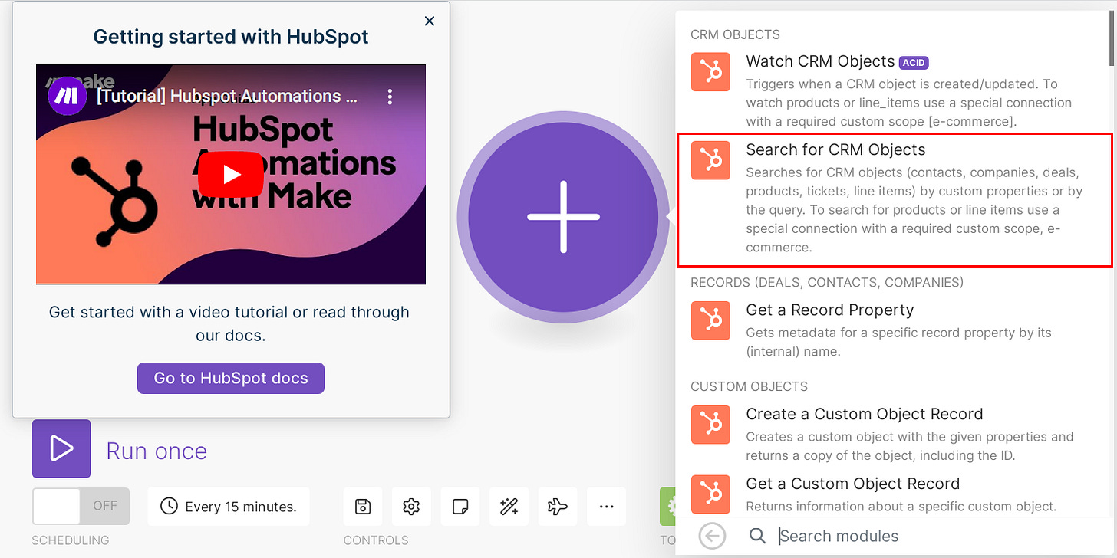1117x558 pixels.
Task: Click the description under Watch CRM Objects
Action: (x=908, y=103)
